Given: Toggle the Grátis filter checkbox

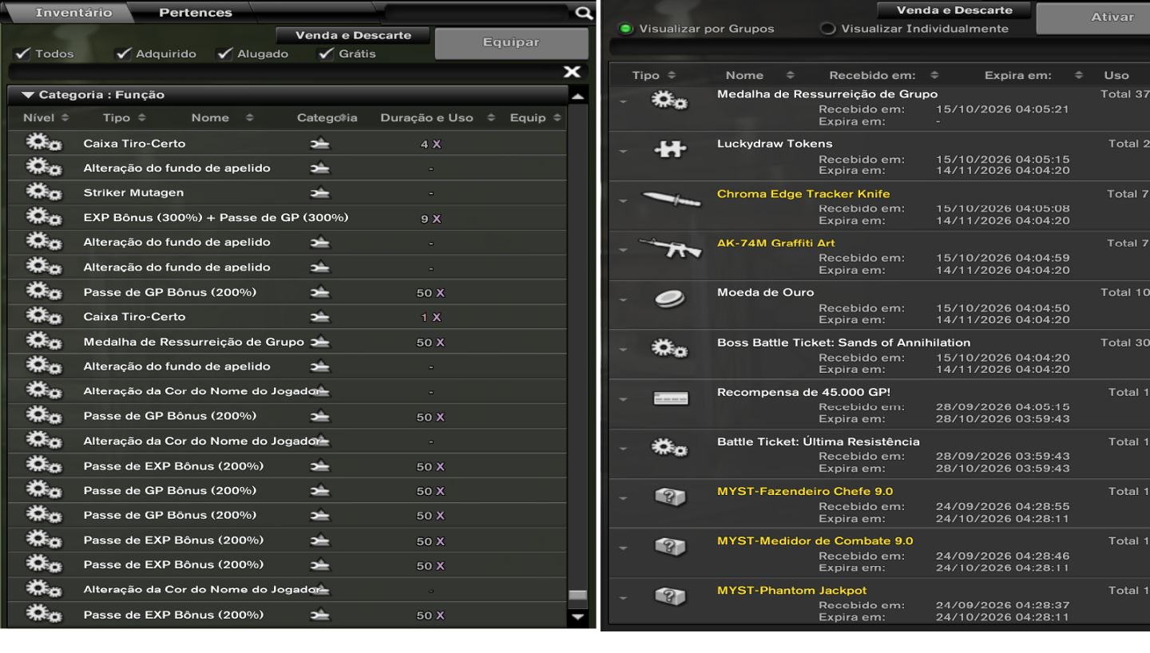Looking at the screenshot, I should [325, 54].
